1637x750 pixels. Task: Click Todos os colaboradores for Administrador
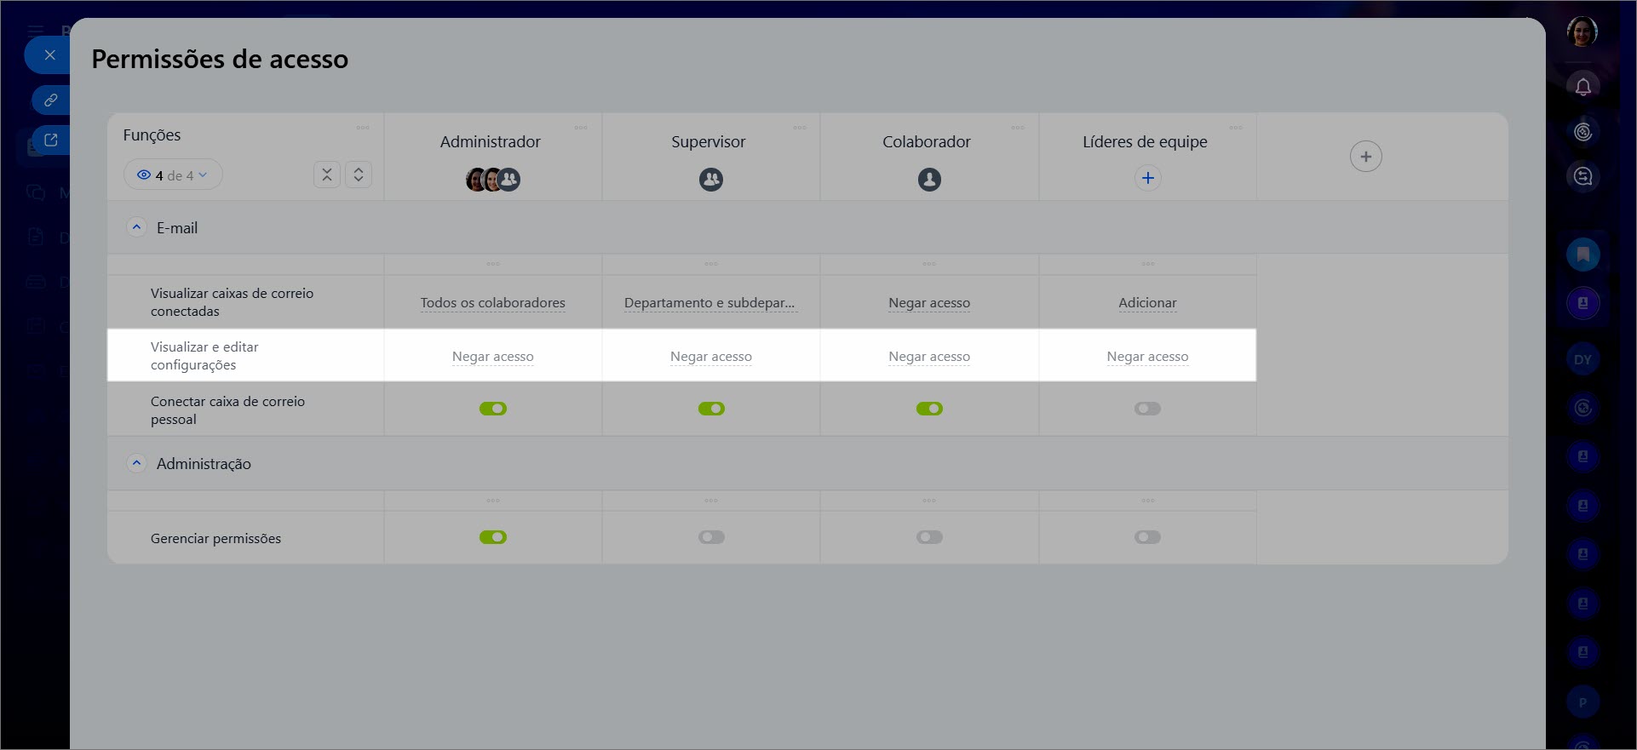click(492, 303)
